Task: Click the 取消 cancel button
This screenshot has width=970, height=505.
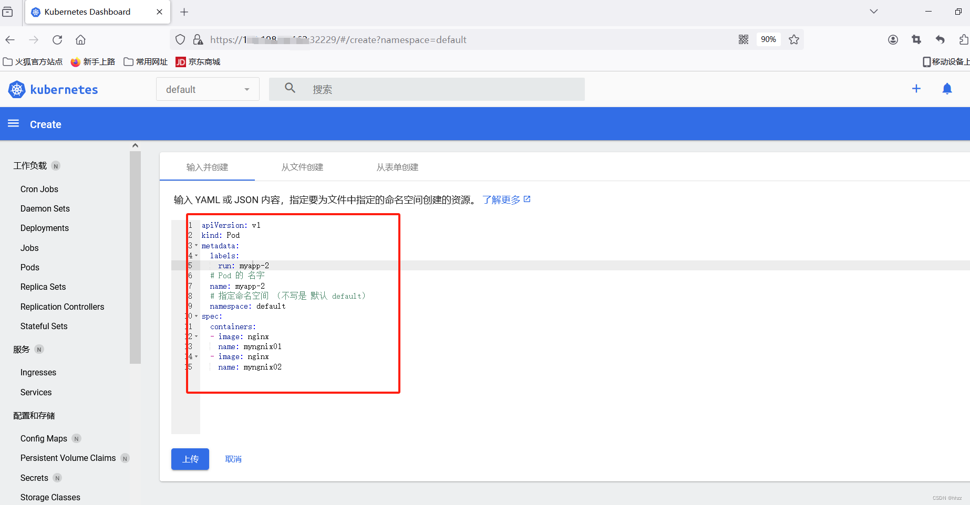Action: [x=233, y=459]
